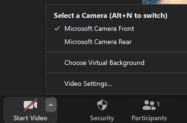Image resolution: width=187 pixels, height=123 pixels.
Task: Click the checkmark beside Microsoft Camera Front
Action: click(x=57, y=28)
